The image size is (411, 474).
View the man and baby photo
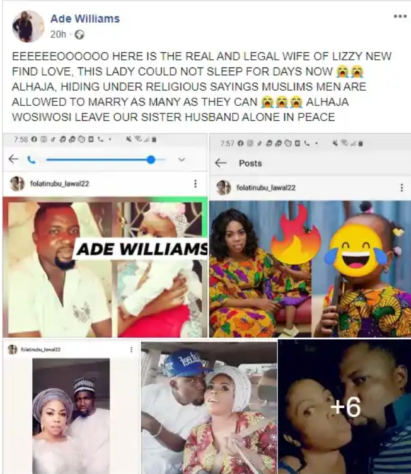pyautogui.click(x=105, y=267)
